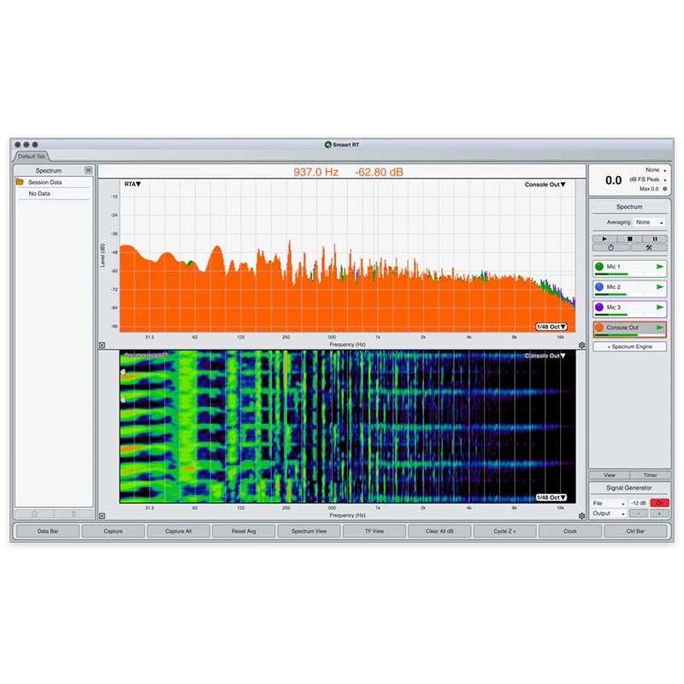The height and width of the screenshot is (684, 684).
Task: Open the signal generator File dropdown
Action: coord(609,504)
